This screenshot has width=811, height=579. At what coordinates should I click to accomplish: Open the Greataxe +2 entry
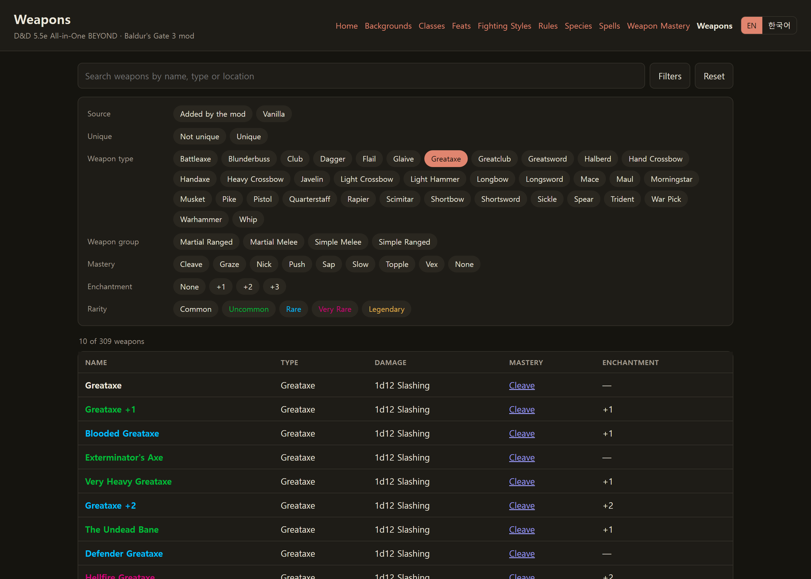pos(110,505)
